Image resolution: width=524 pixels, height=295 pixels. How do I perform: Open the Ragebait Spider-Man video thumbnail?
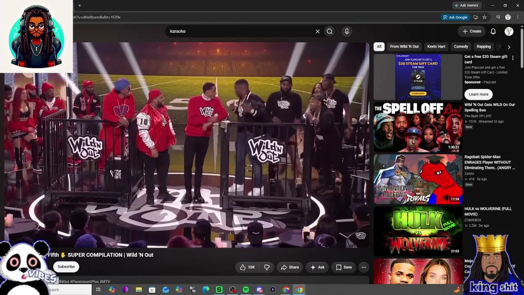pyautogui.click(x=418, y=179)
